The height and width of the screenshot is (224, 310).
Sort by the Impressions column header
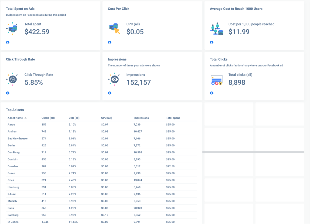click(x=141, y=118)
